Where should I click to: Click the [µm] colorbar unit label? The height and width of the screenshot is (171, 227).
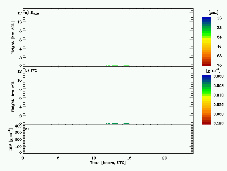click(x=213, y=13)
